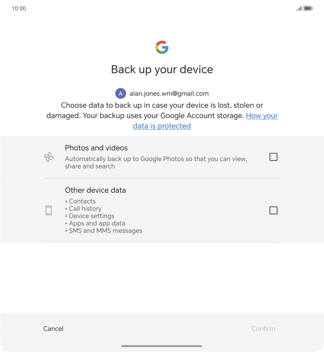Select the 'Photos and videos' title
The height and width of the screenshot is (352, 324).
point(96,148)
